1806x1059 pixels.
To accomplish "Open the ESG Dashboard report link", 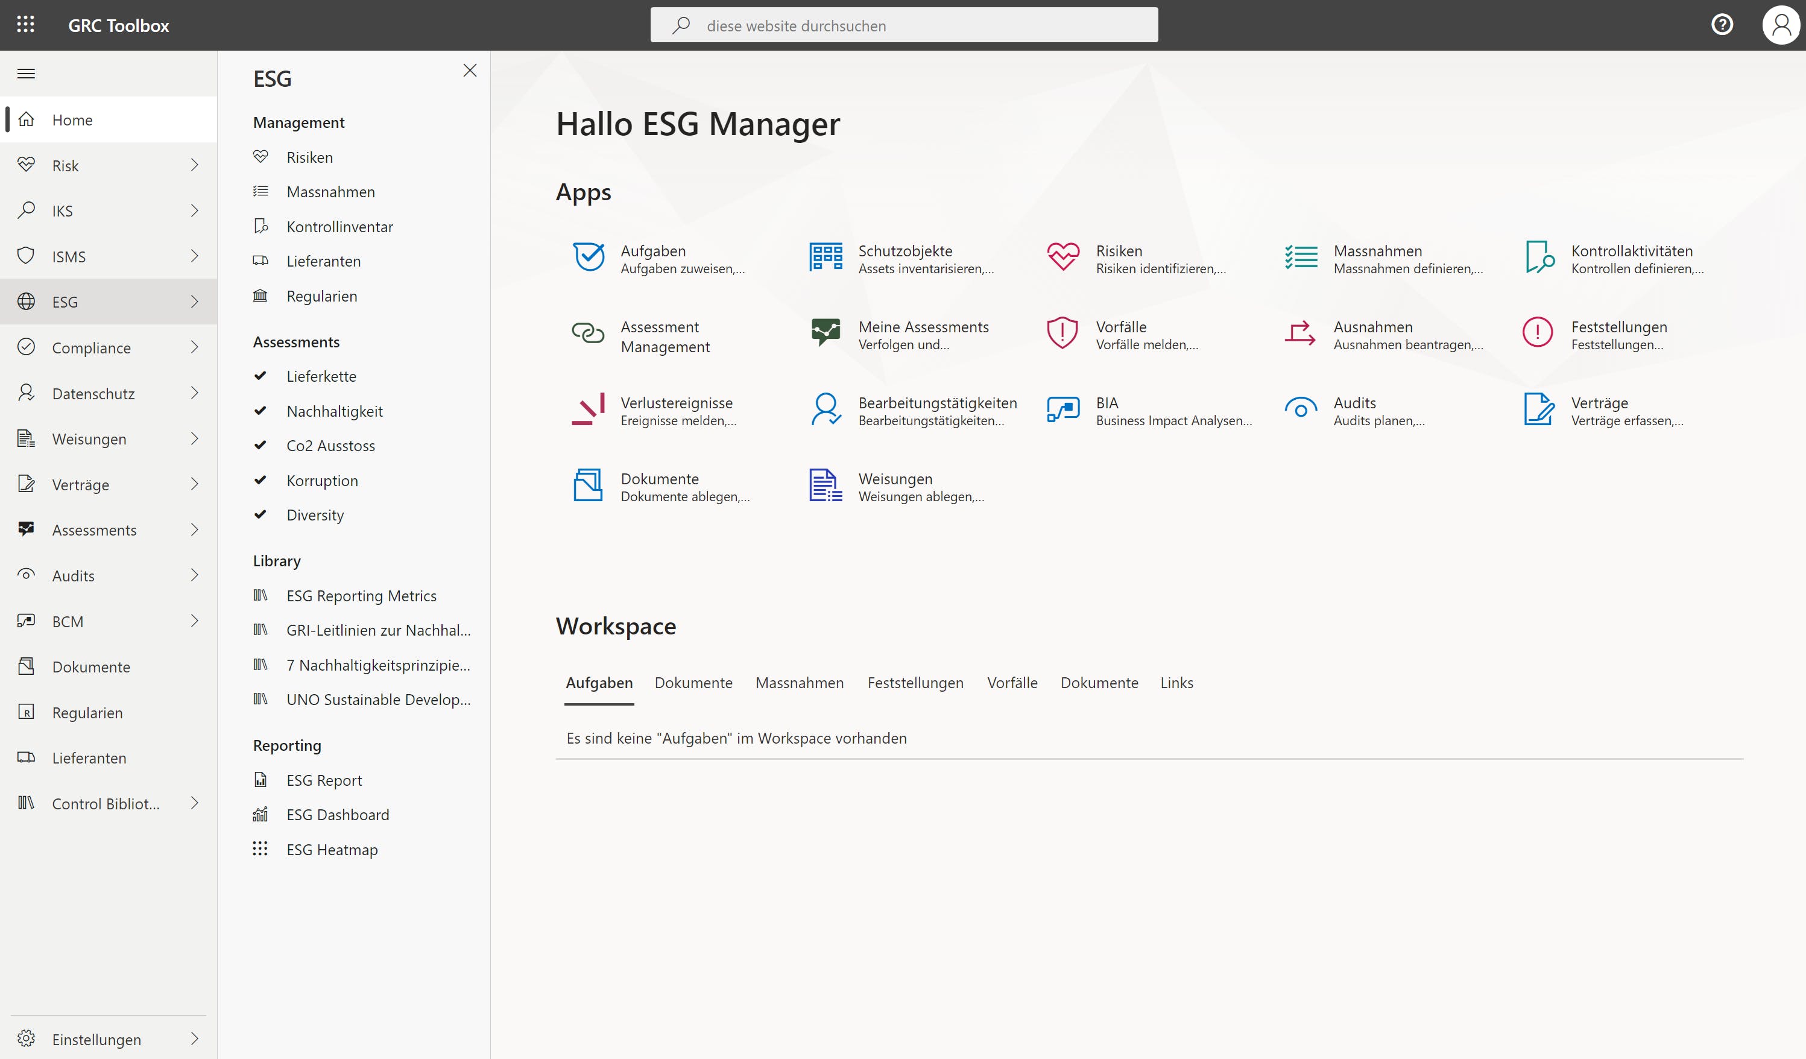I will [x=338, y=815].
